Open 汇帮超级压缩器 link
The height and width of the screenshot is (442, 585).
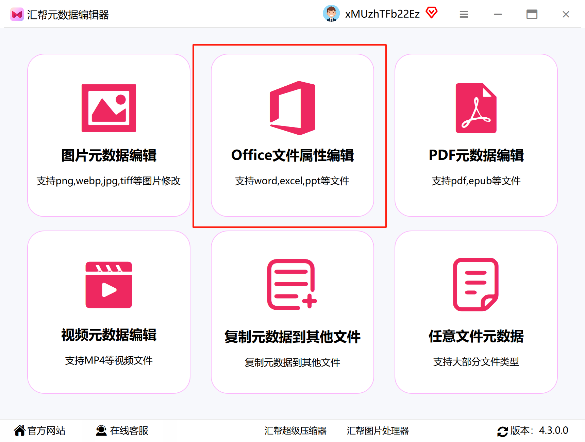point(295,431)
